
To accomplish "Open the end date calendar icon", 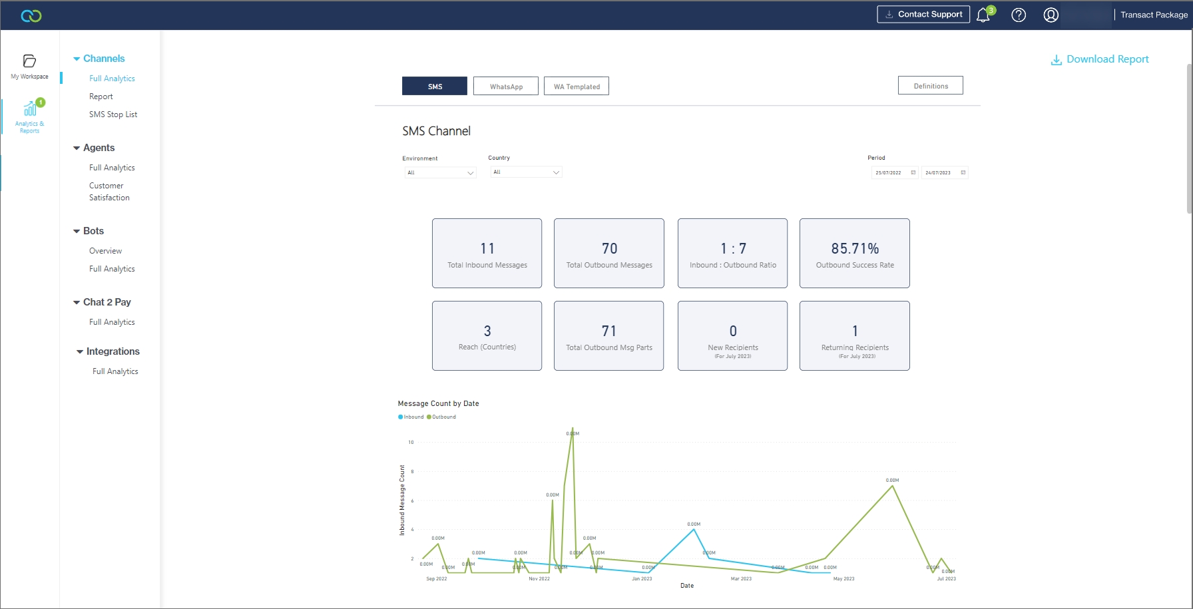I will point(963,172).
